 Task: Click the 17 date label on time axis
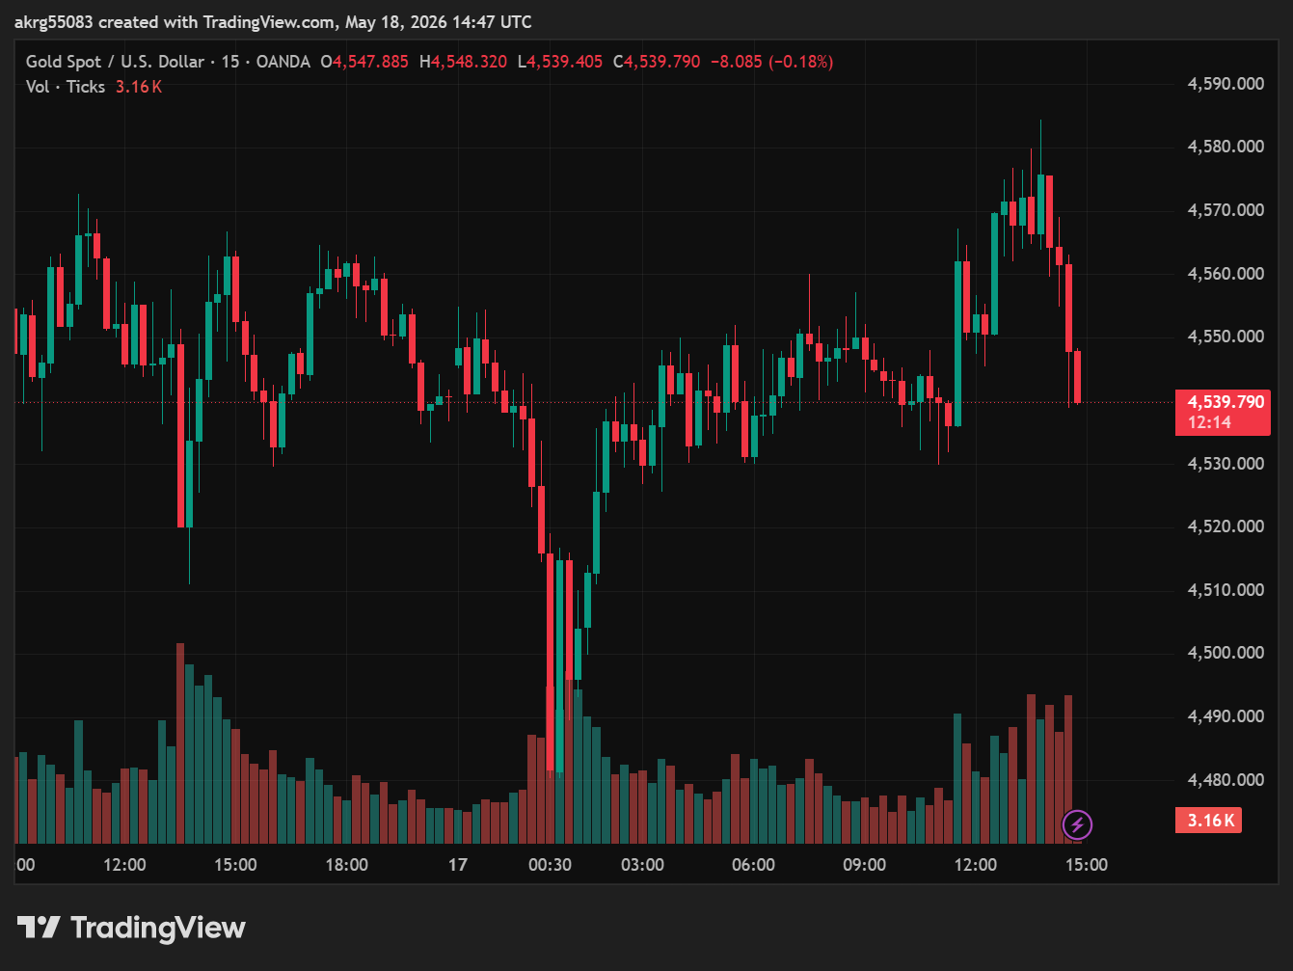click(458, 865)
